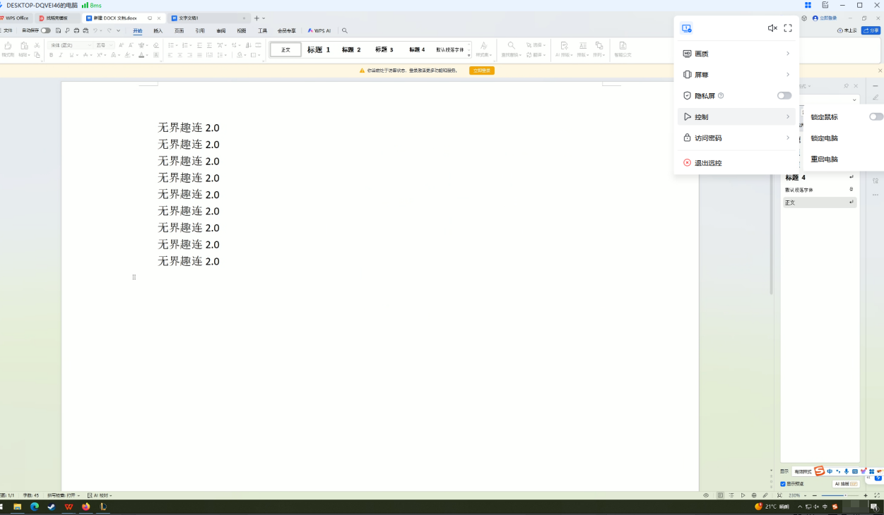Click the Undo arrow in quick toolbar
The width and height of the screenshot is (884, 515).
click(95, 30)
